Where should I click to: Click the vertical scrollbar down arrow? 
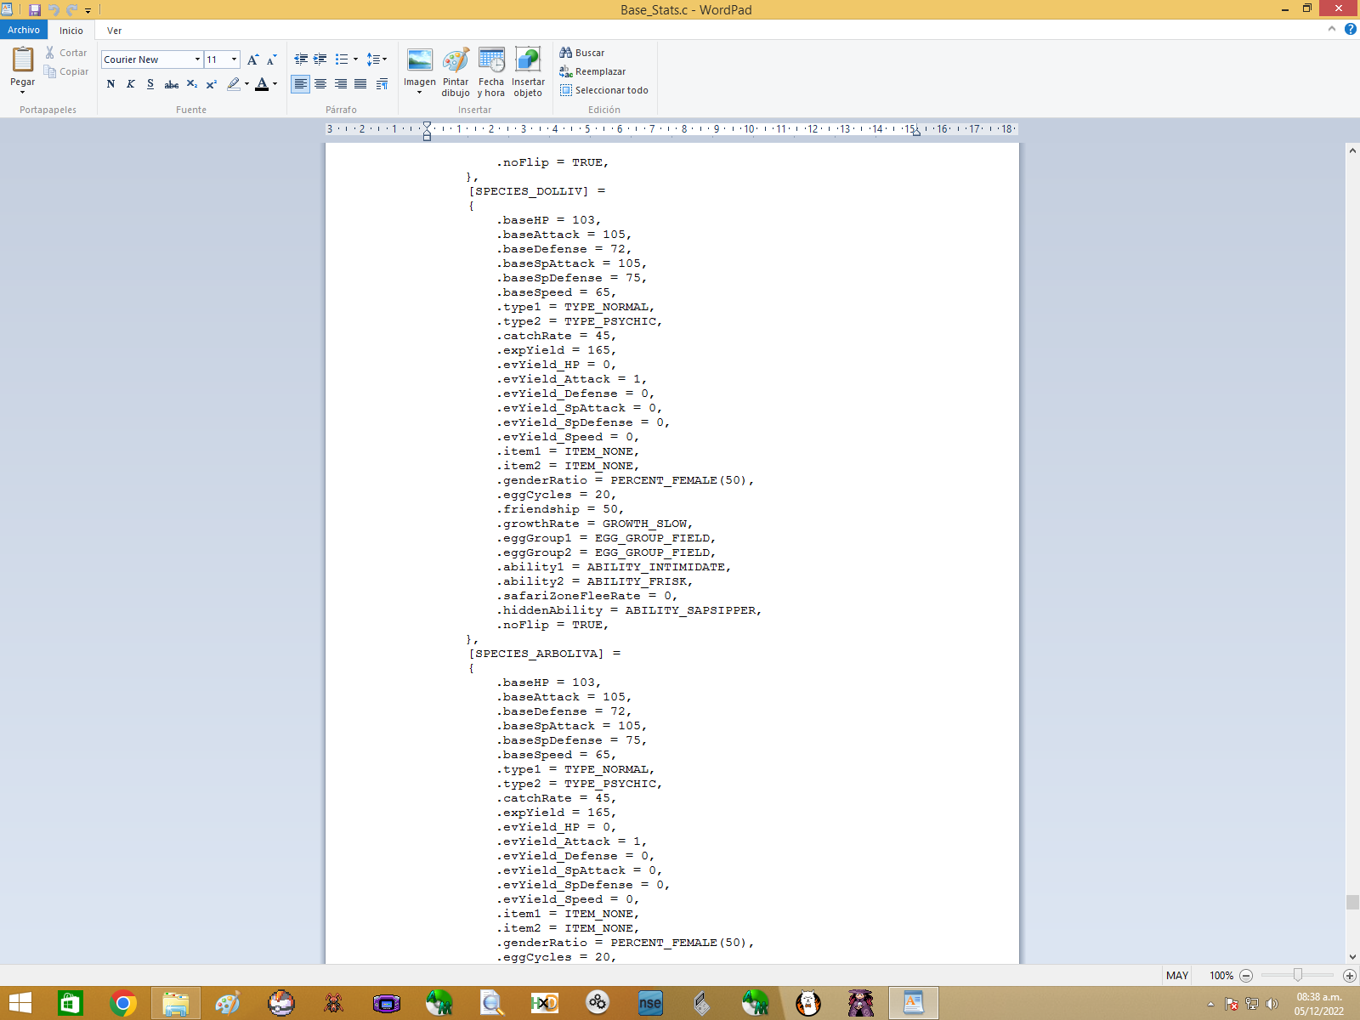pos(1352,956)
